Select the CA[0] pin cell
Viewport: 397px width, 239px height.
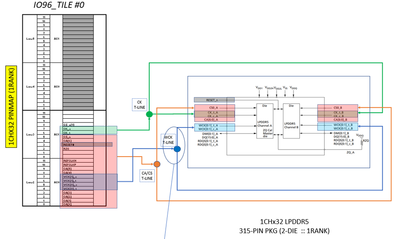(x=78, y=204)
